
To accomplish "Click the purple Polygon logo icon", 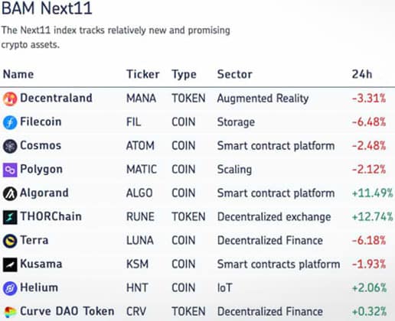I will [x=10, y=170].
